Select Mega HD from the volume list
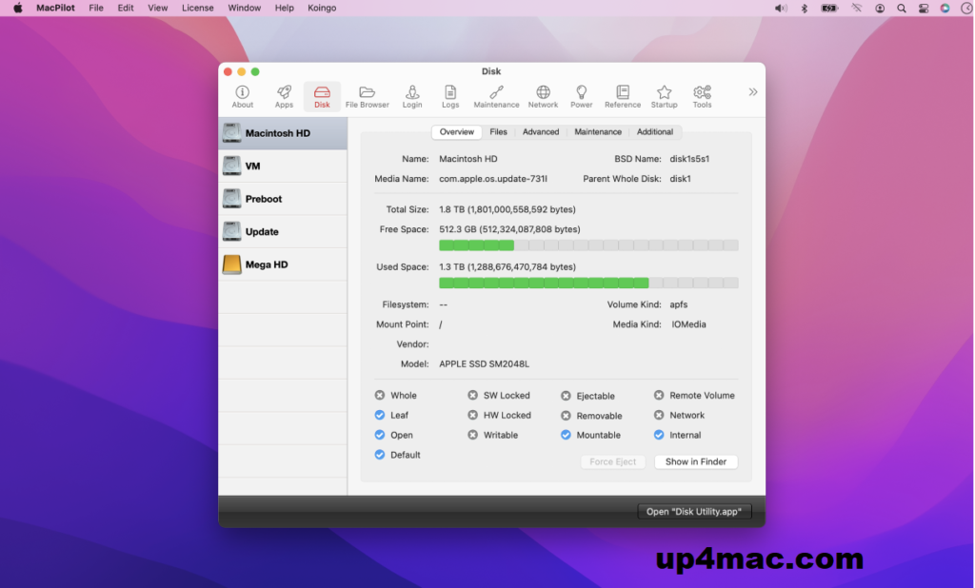The width and height of the screenshot is (975, 588). point(267,264)
